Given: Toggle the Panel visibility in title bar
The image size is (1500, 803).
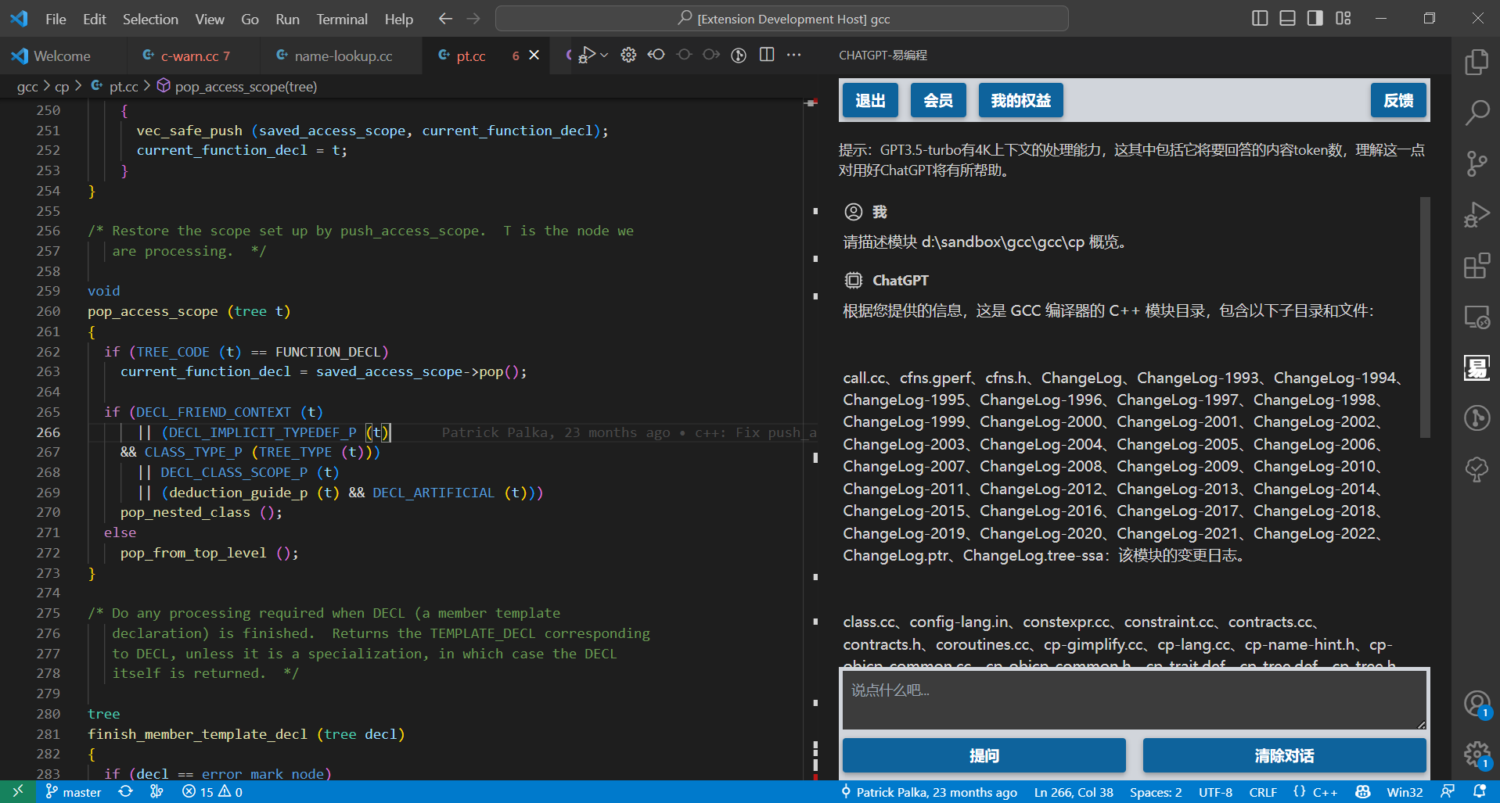Looking at the screenshot, I should (x=1287, y=18).
